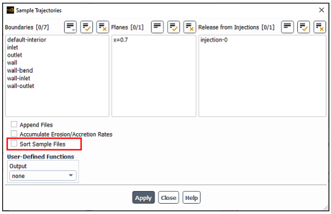Viewport: 331px width, 214px height.
Task: Click the Close button at the bottom
Action: (168, 198)
